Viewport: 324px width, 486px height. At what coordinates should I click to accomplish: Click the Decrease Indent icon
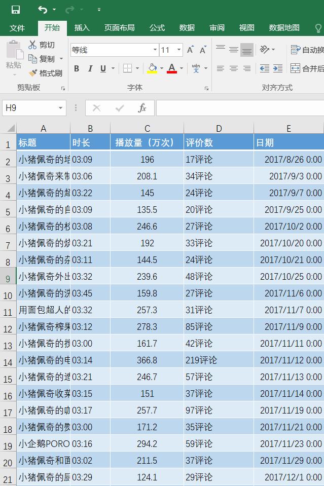[265, 68]
